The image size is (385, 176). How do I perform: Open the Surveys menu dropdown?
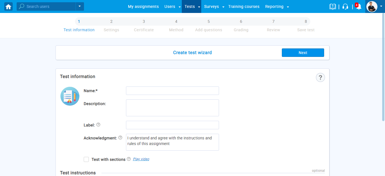coord(223,7)
